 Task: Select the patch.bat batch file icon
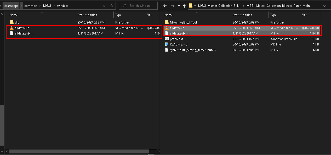(167, 39)
